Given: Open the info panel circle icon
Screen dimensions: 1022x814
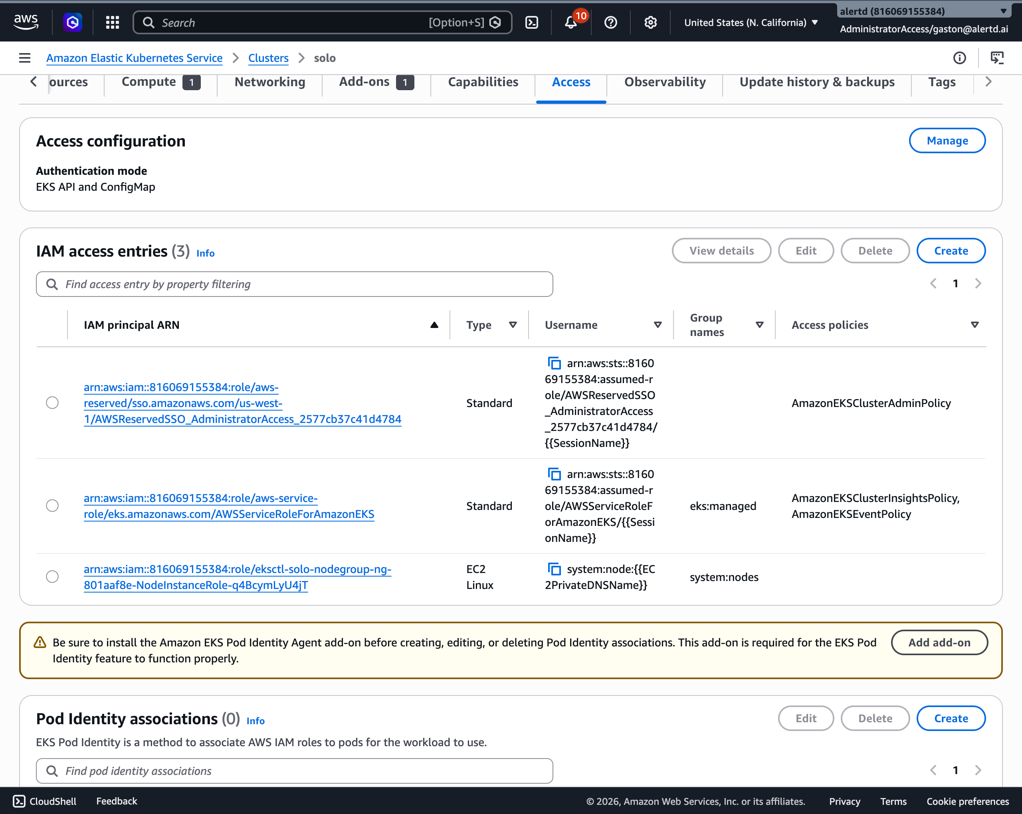Looking at the screenshot, I should pos(959,58).
